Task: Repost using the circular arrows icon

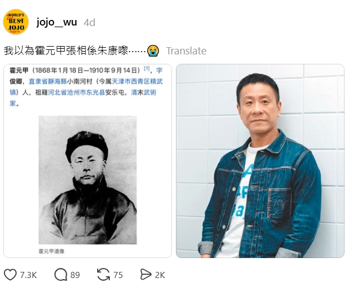Action: click(104, 275)
